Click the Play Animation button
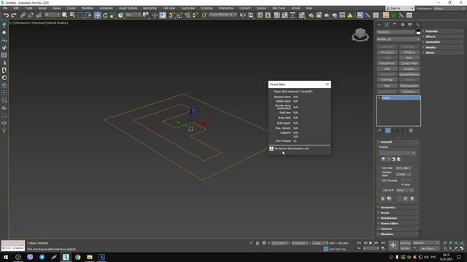Image resolution: width=467 pixels, height=262 pixels. pyautogui.click(x=371, y=243)
